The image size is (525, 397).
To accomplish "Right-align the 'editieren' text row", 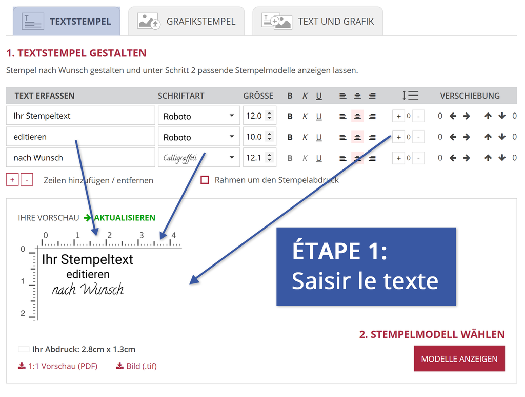I will [372, 137].
